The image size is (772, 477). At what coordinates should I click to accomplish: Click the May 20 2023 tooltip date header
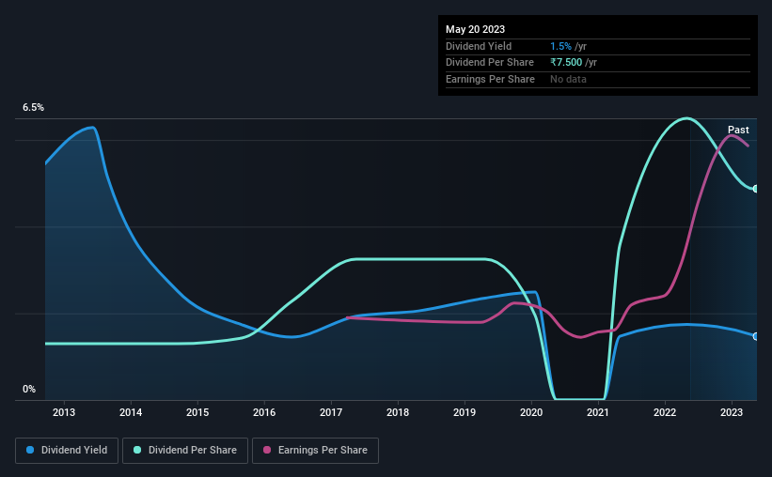(475, 28)
